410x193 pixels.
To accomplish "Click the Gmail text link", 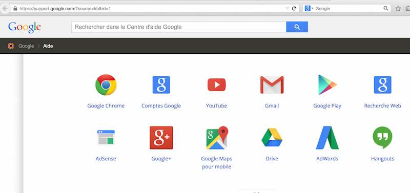I will 272,106.
